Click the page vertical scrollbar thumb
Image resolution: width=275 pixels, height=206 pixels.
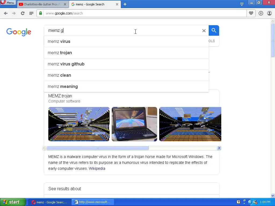point(273,40)
